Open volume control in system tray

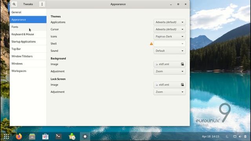tap(240, 137)
